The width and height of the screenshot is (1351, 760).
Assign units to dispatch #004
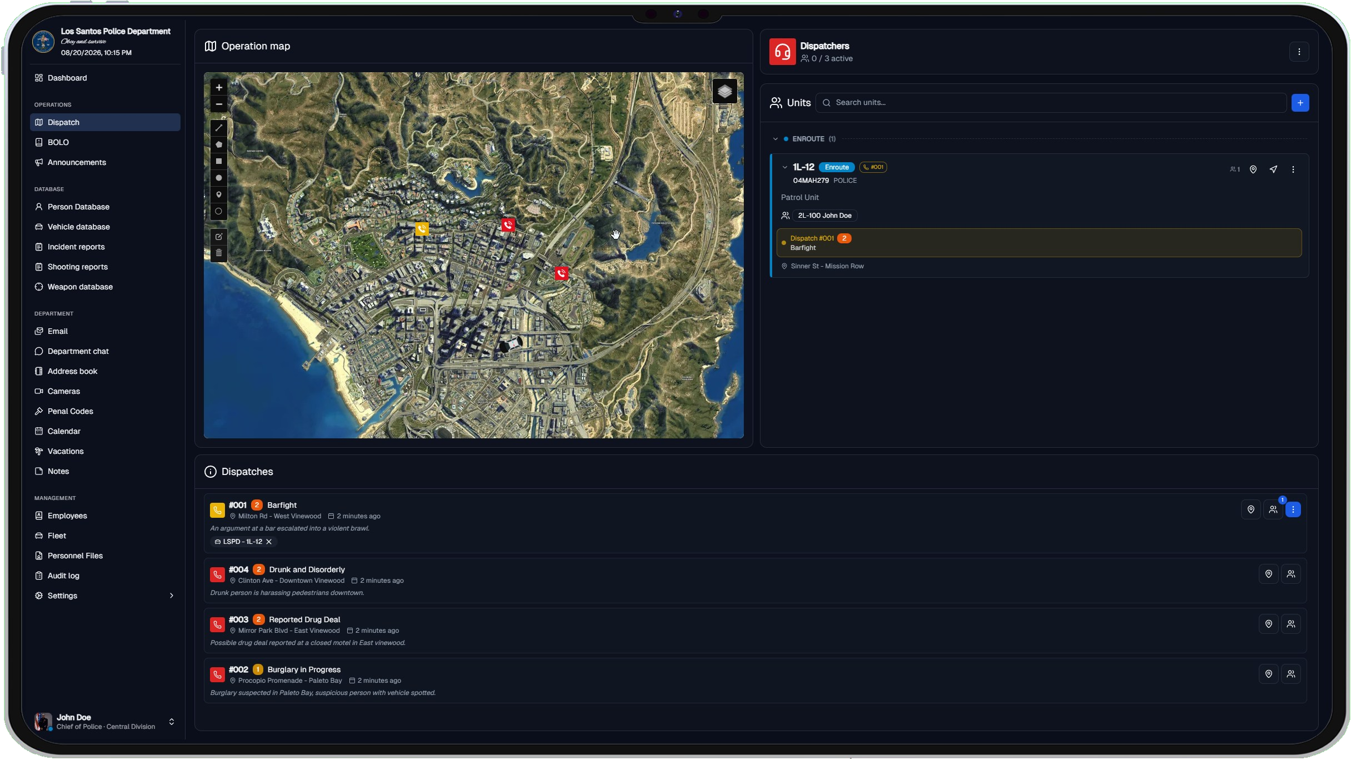click(x=1290, y=574)
